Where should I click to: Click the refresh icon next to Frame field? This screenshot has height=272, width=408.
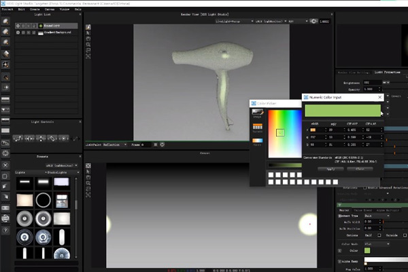[x=162, y=145]
